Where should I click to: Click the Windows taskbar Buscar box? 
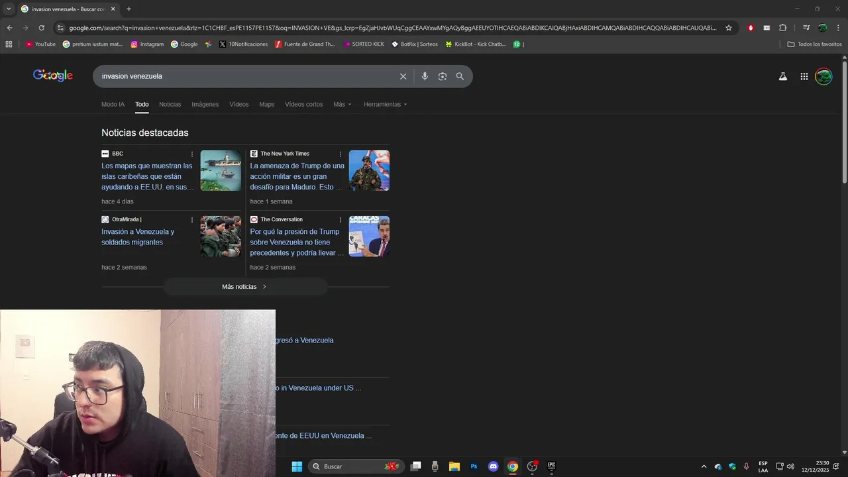[x=356, y=466]
